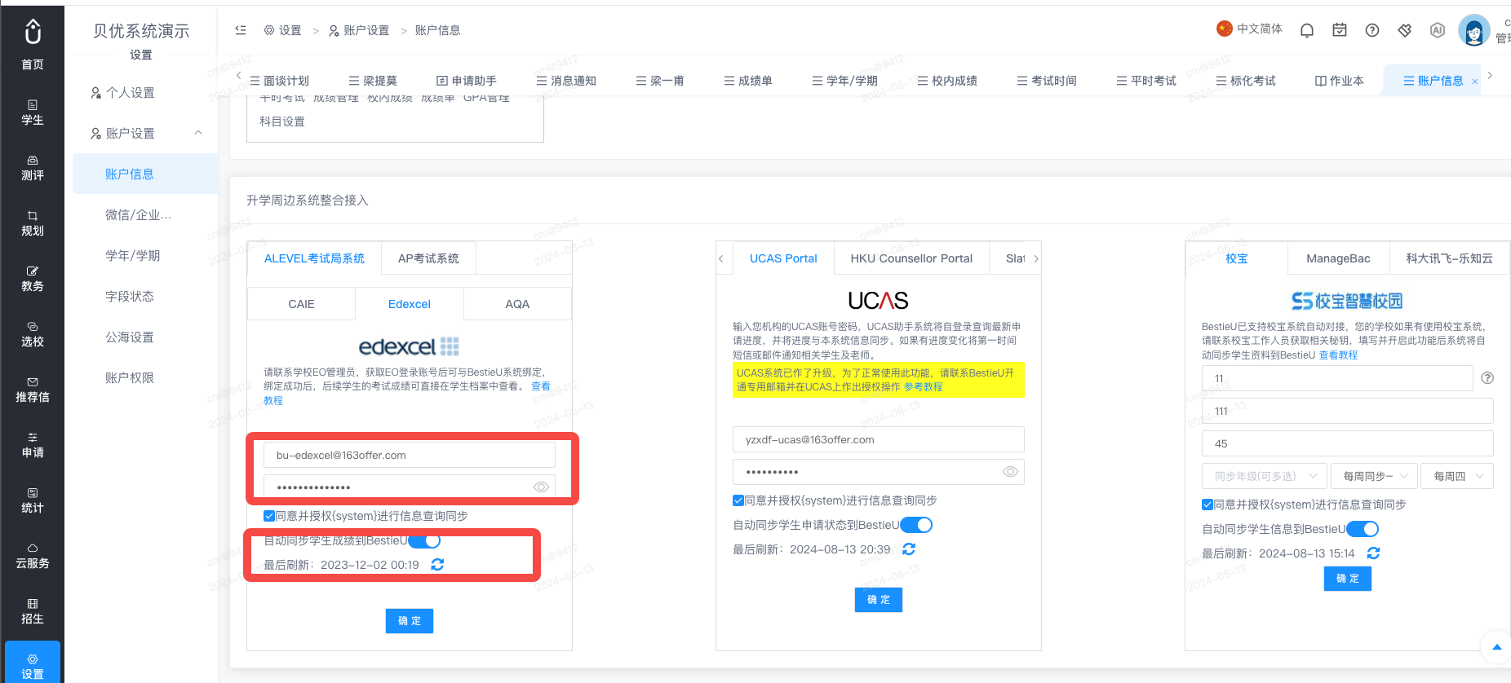Open the 云服务 cloud service sidebar icon
The width and height of the screenshot is (1511, 683).
click(x=33, y=556)
